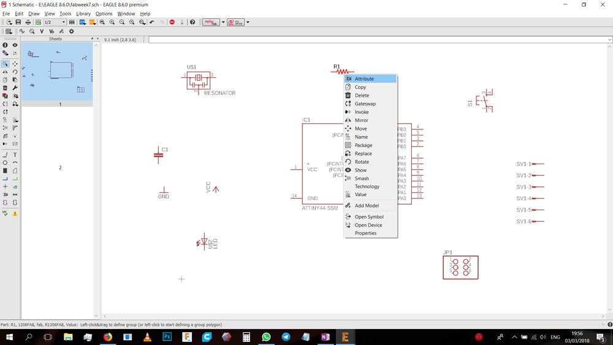Open the Errors warning tool

(x=15, y=213)
